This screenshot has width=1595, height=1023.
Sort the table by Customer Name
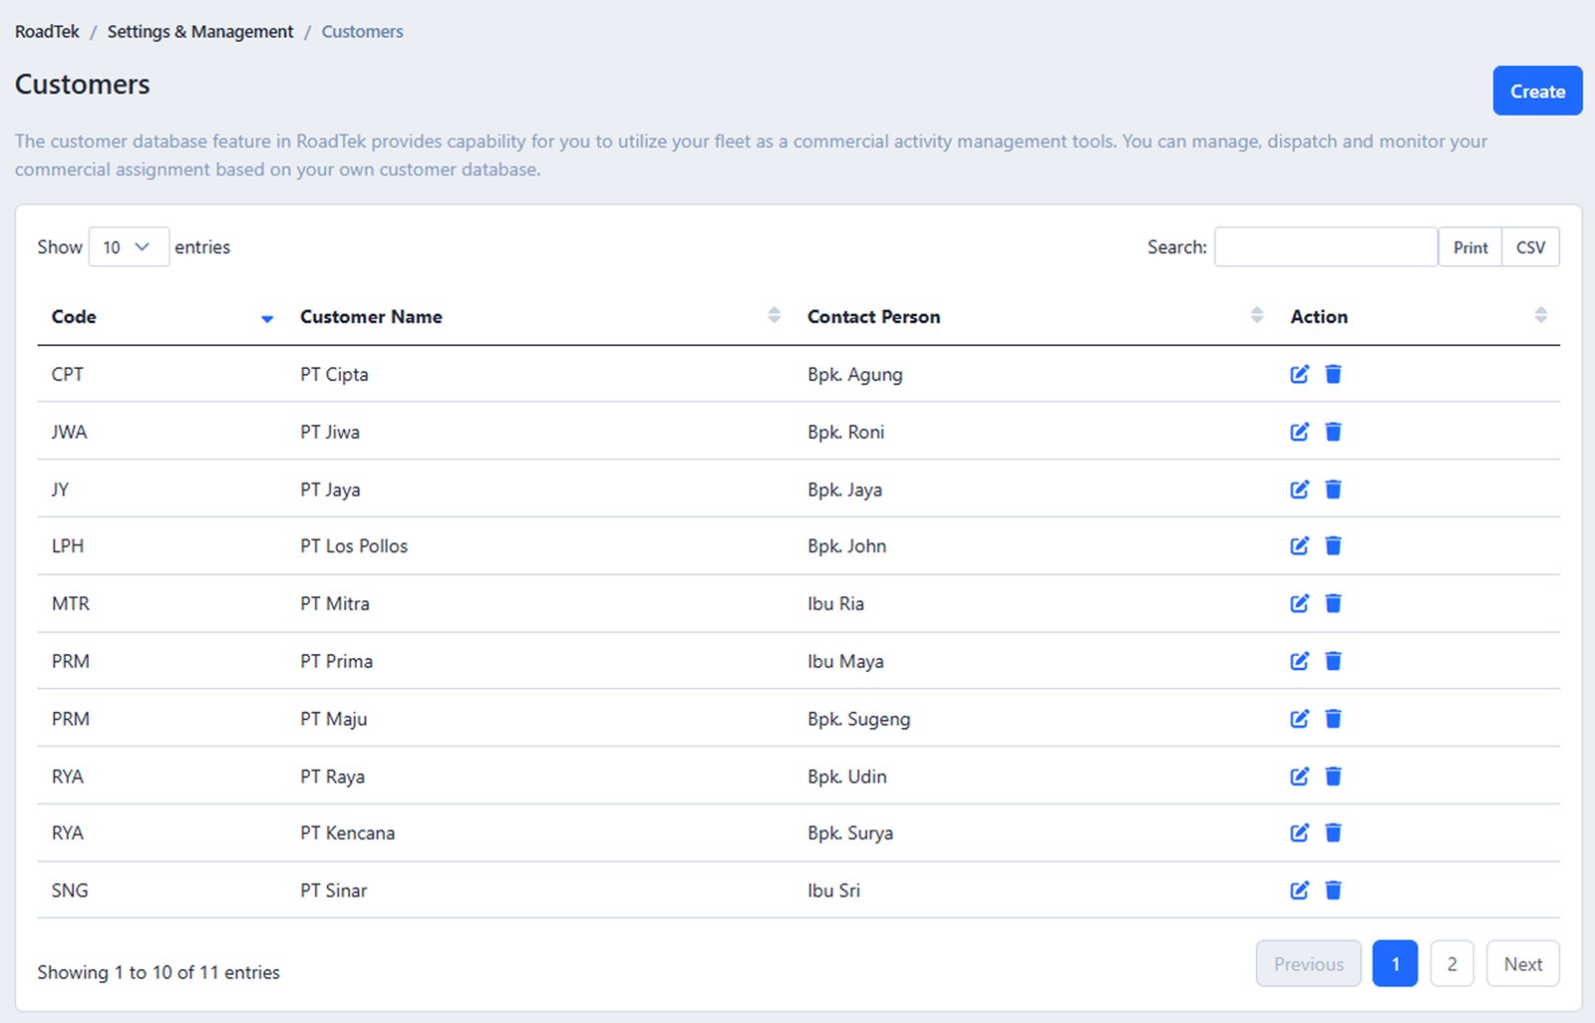point(775,315)
